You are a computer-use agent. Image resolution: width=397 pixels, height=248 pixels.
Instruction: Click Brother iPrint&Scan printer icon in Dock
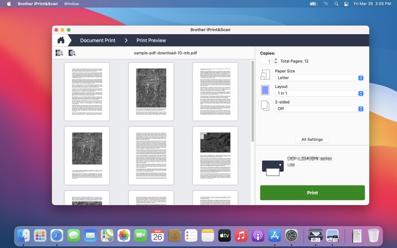(316, 236)
